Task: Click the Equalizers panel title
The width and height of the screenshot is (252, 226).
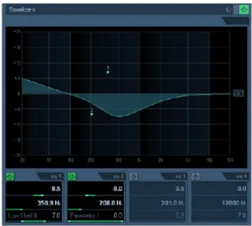Action: point(22,10)
